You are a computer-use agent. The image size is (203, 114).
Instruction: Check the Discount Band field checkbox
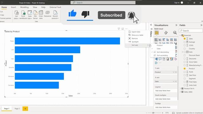[185, 55]
